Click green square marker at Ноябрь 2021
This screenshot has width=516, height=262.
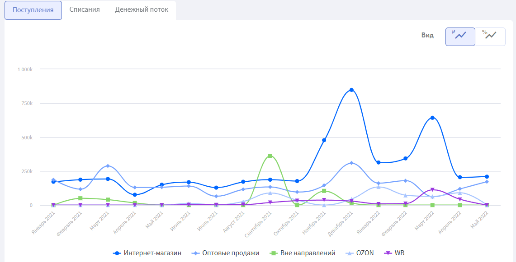(x=324, y=191)
